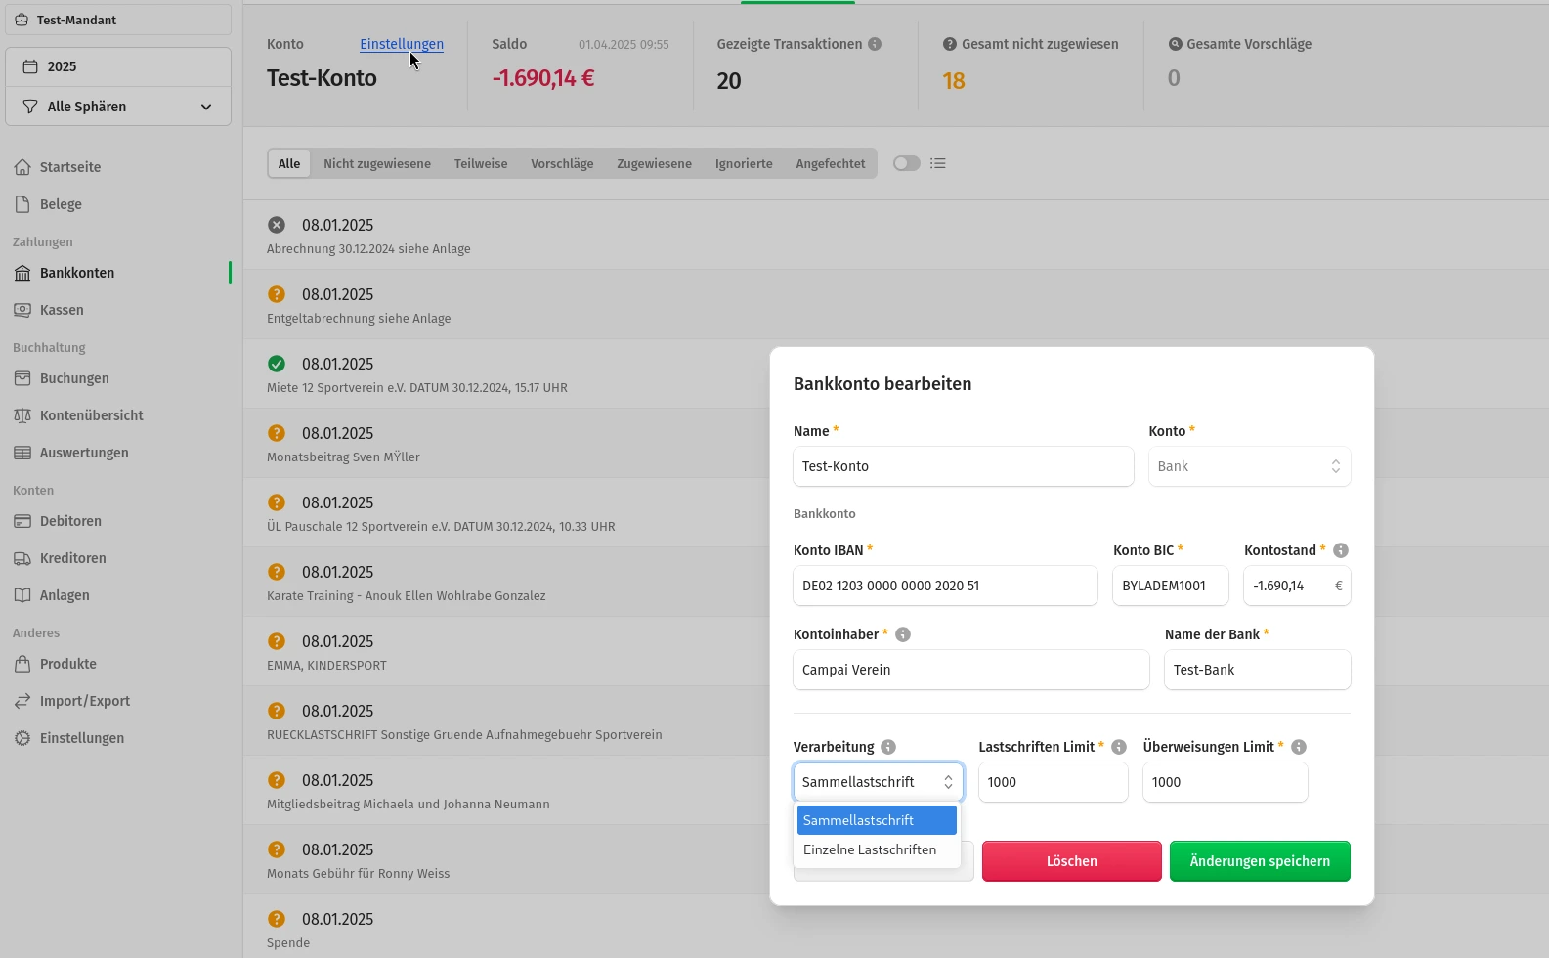This screenshot has width=1549, height=958.
Task: Click the Einstellungen gear icon in sidebar
Action: pyautogui.click(x=22, y=738)
